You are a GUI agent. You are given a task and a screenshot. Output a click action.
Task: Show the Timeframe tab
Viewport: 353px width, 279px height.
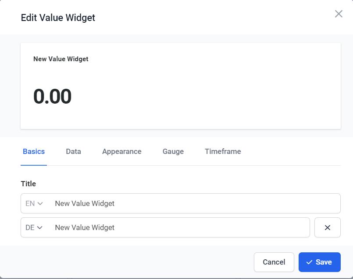tap(223, 151)
